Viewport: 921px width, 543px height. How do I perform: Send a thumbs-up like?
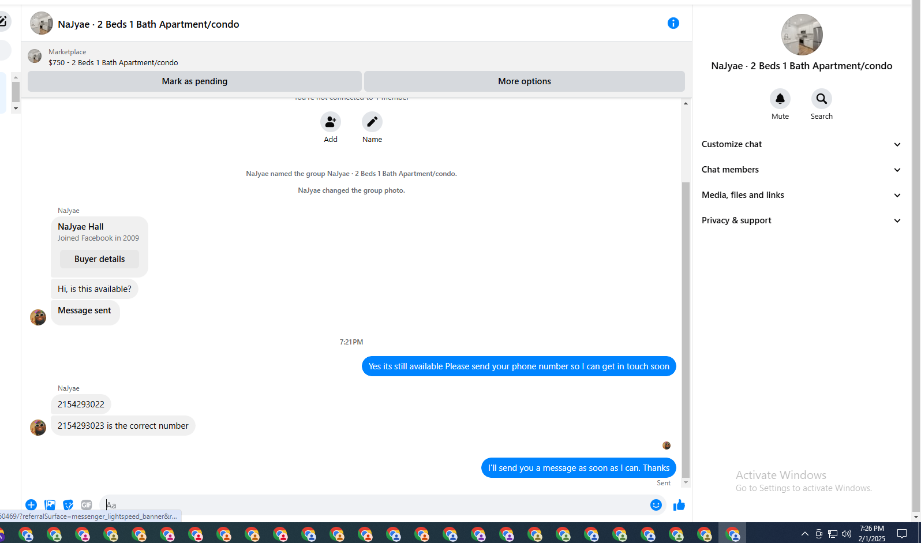tap(679, 505)
